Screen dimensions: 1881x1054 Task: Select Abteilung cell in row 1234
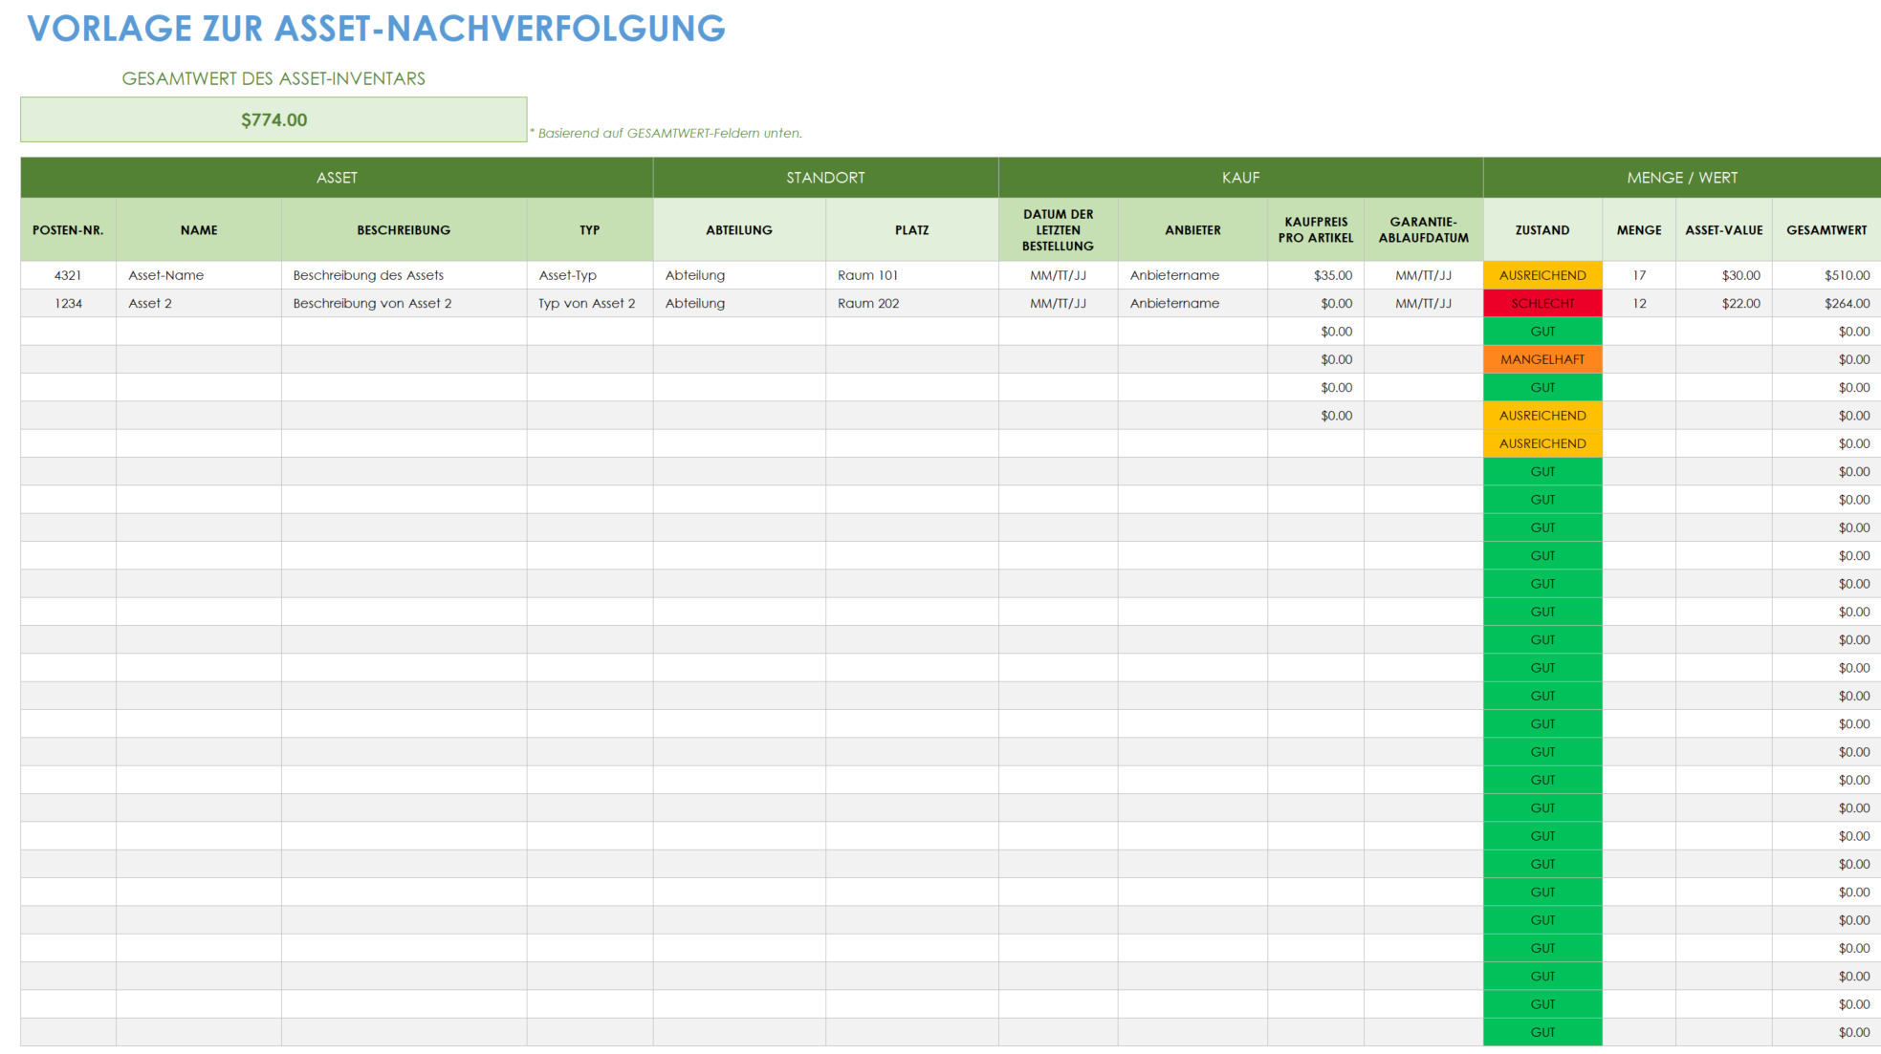click(739, 303)
